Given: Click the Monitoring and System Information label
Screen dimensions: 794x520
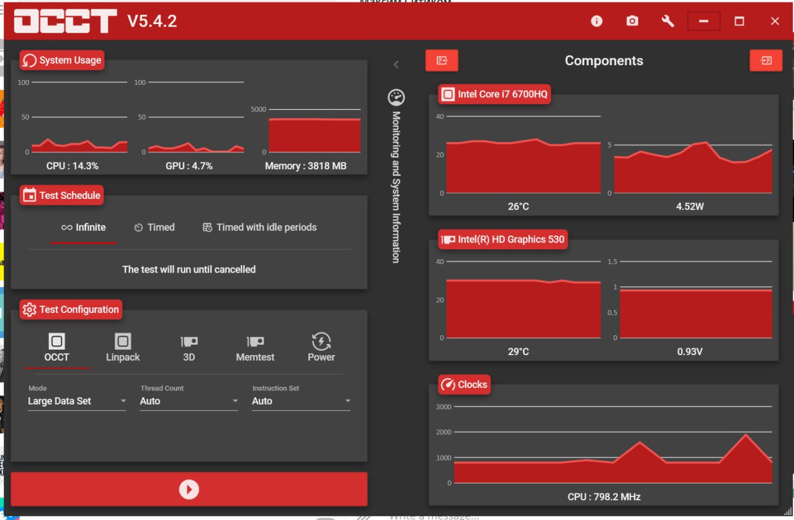Looking at the screenshot, I should [x=396, y=187].
